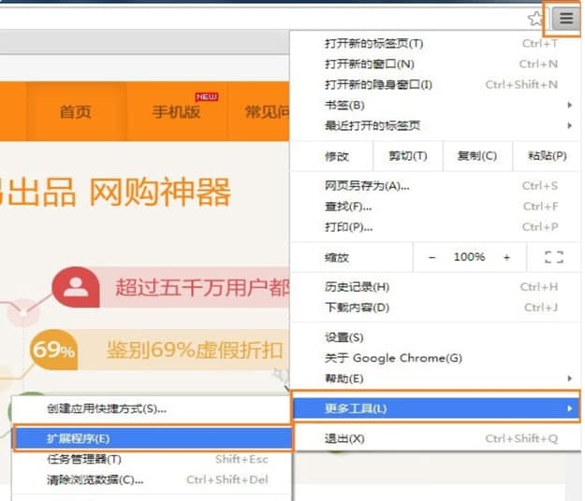Click the red user profile icon
The image size is (585, 501).
point(76,288)
